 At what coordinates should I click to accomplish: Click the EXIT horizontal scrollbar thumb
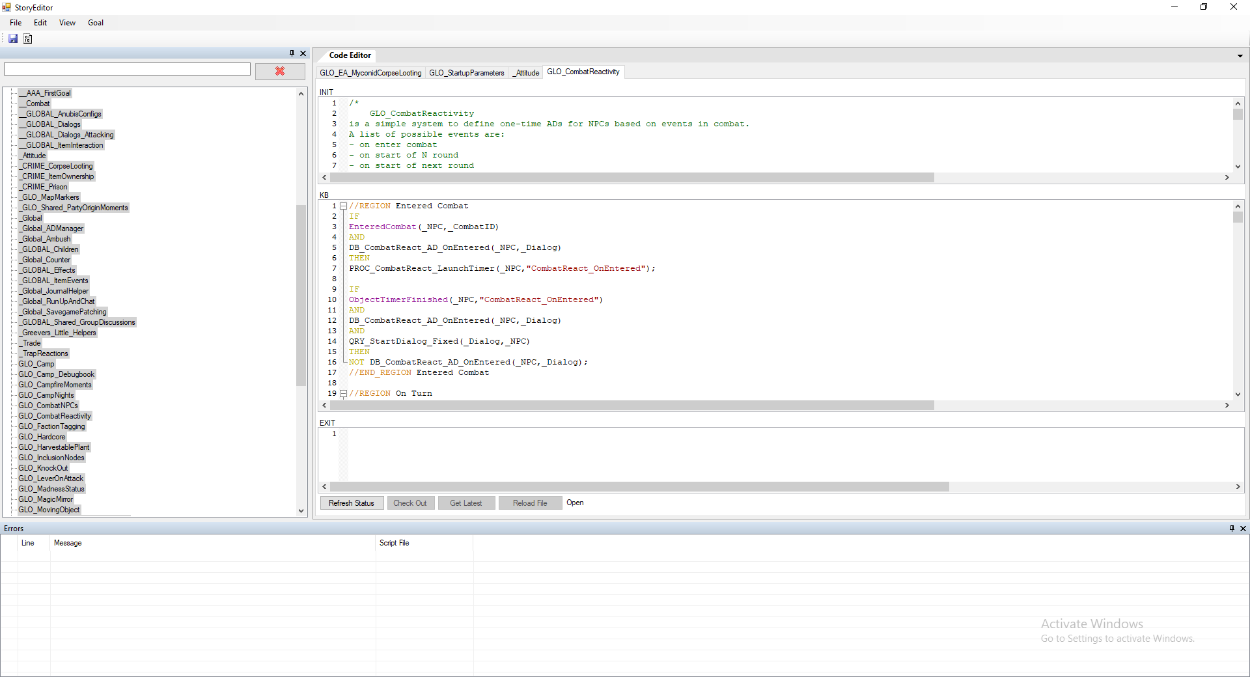(x=640, y=487)
